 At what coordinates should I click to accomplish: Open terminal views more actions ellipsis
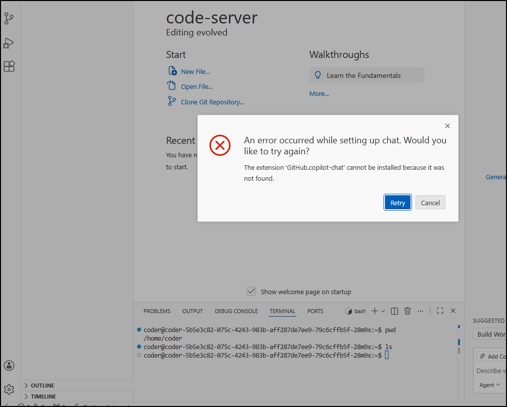coord(420,311)
